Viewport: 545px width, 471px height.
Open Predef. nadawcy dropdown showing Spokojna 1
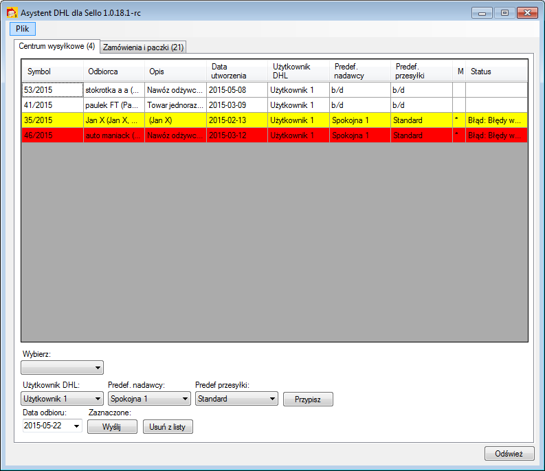coord(149,399)
